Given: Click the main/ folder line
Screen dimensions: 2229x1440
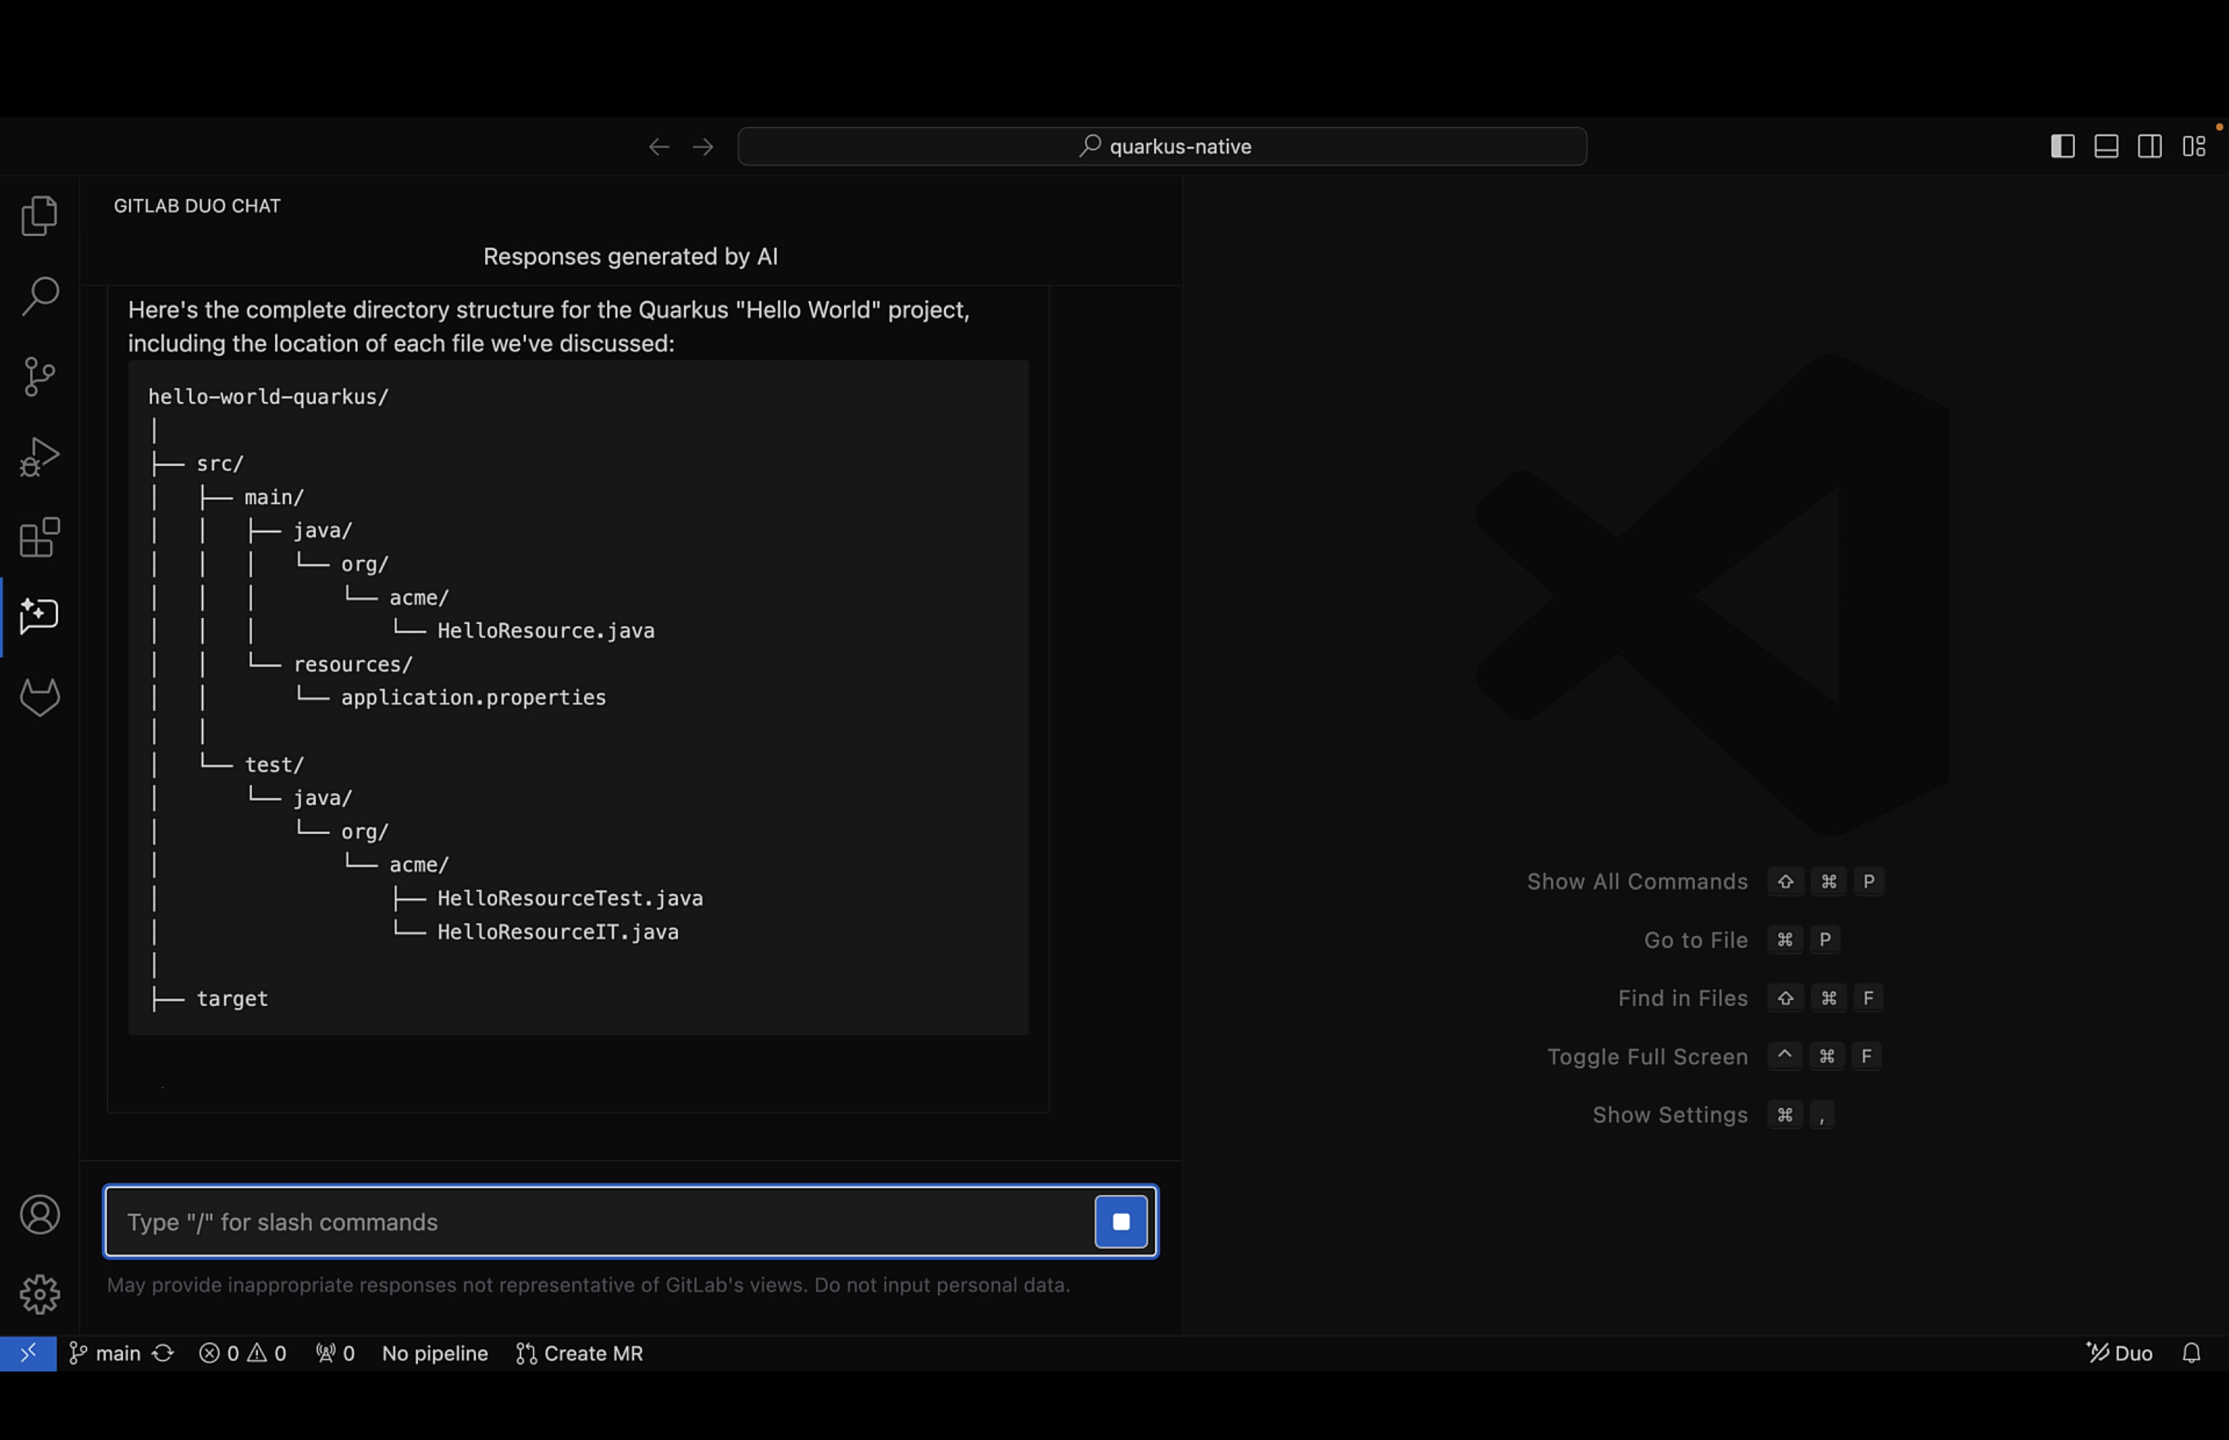Looking at the screenshot, I should point(274,497).
